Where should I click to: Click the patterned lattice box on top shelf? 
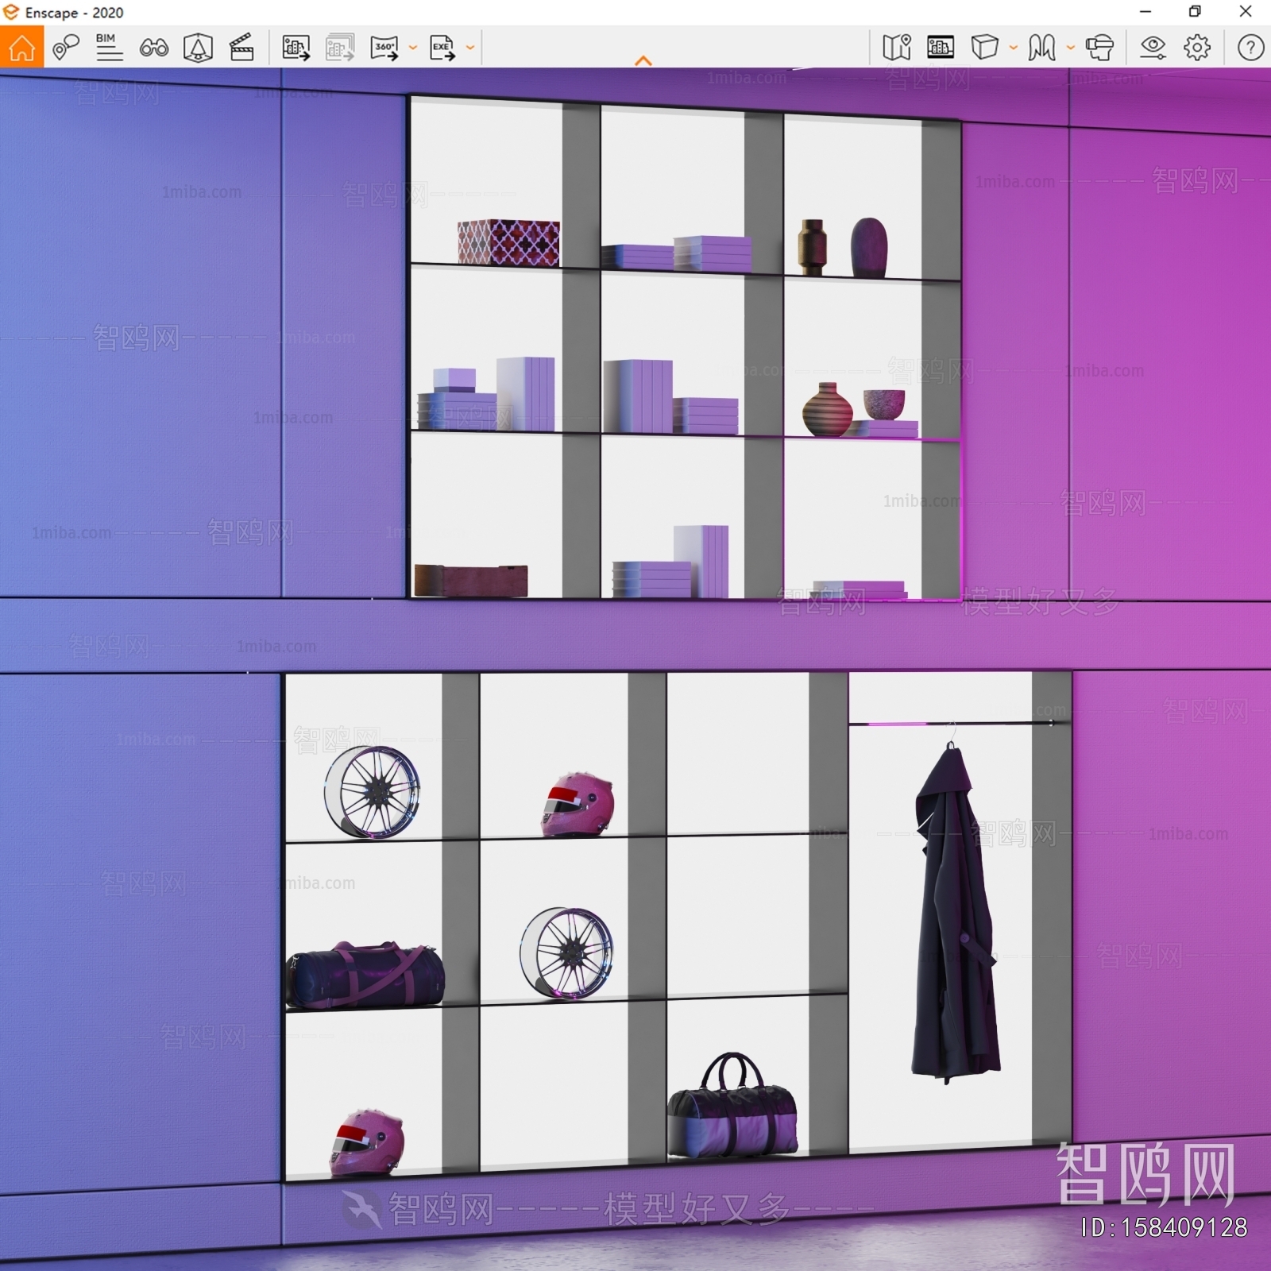pos(508,242)
